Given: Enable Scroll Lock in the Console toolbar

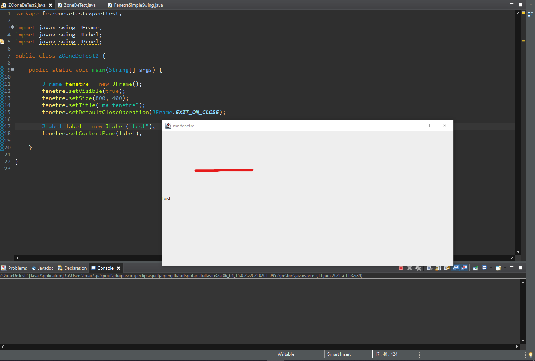Looking at the screenshot, I should 438,268.
